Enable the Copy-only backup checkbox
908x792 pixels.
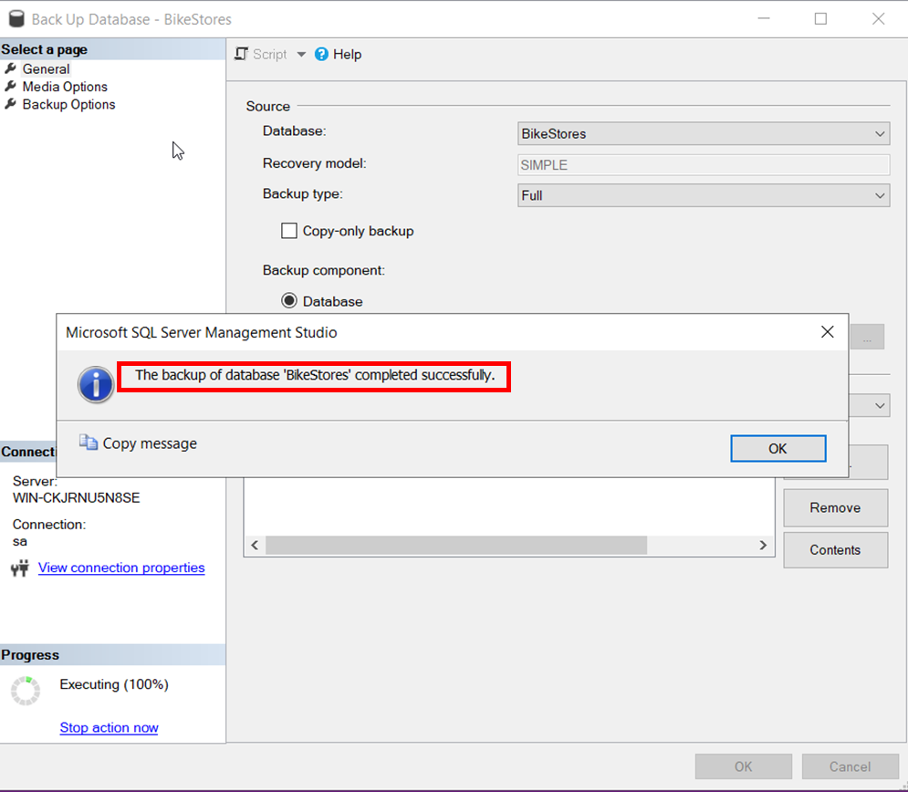tap(289, 231)
